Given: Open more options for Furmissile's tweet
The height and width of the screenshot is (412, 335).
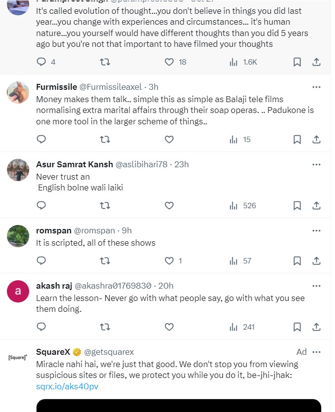Looking at the screenshot, I should click(x=316, y=87).
